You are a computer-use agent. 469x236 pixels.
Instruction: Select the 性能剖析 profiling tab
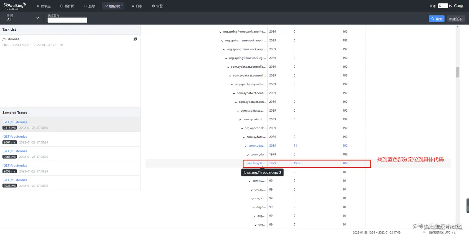tap(113, 6)
